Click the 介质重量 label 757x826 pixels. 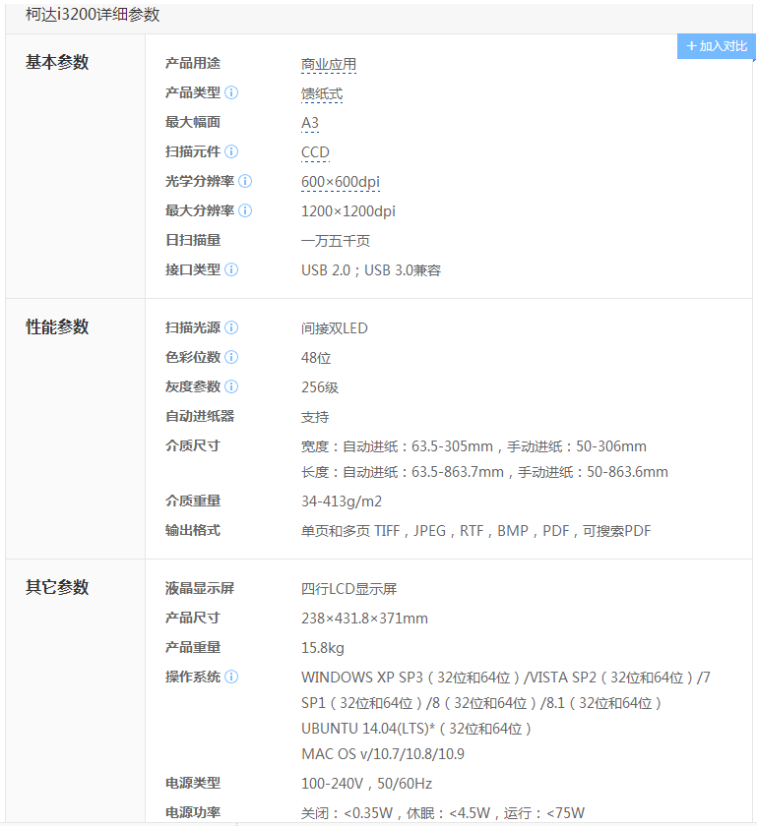pyautogui.click(x=193, y=501)
